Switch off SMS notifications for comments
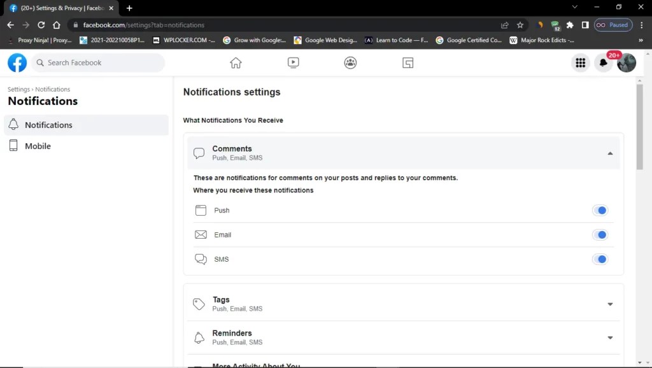This screenshot has width=652, height=368. pyautogui.click(x=600, y=259)
